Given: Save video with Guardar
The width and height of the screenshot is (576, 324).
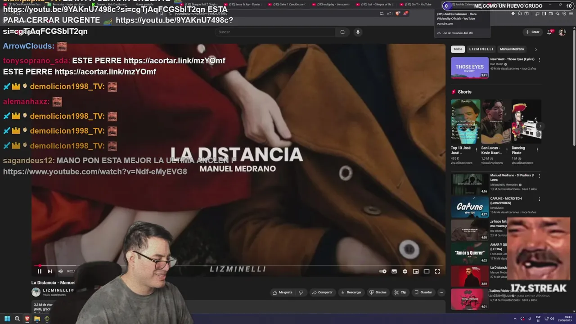Looking at the screenshot, I should pyautogui.click(x=423, y=292).
